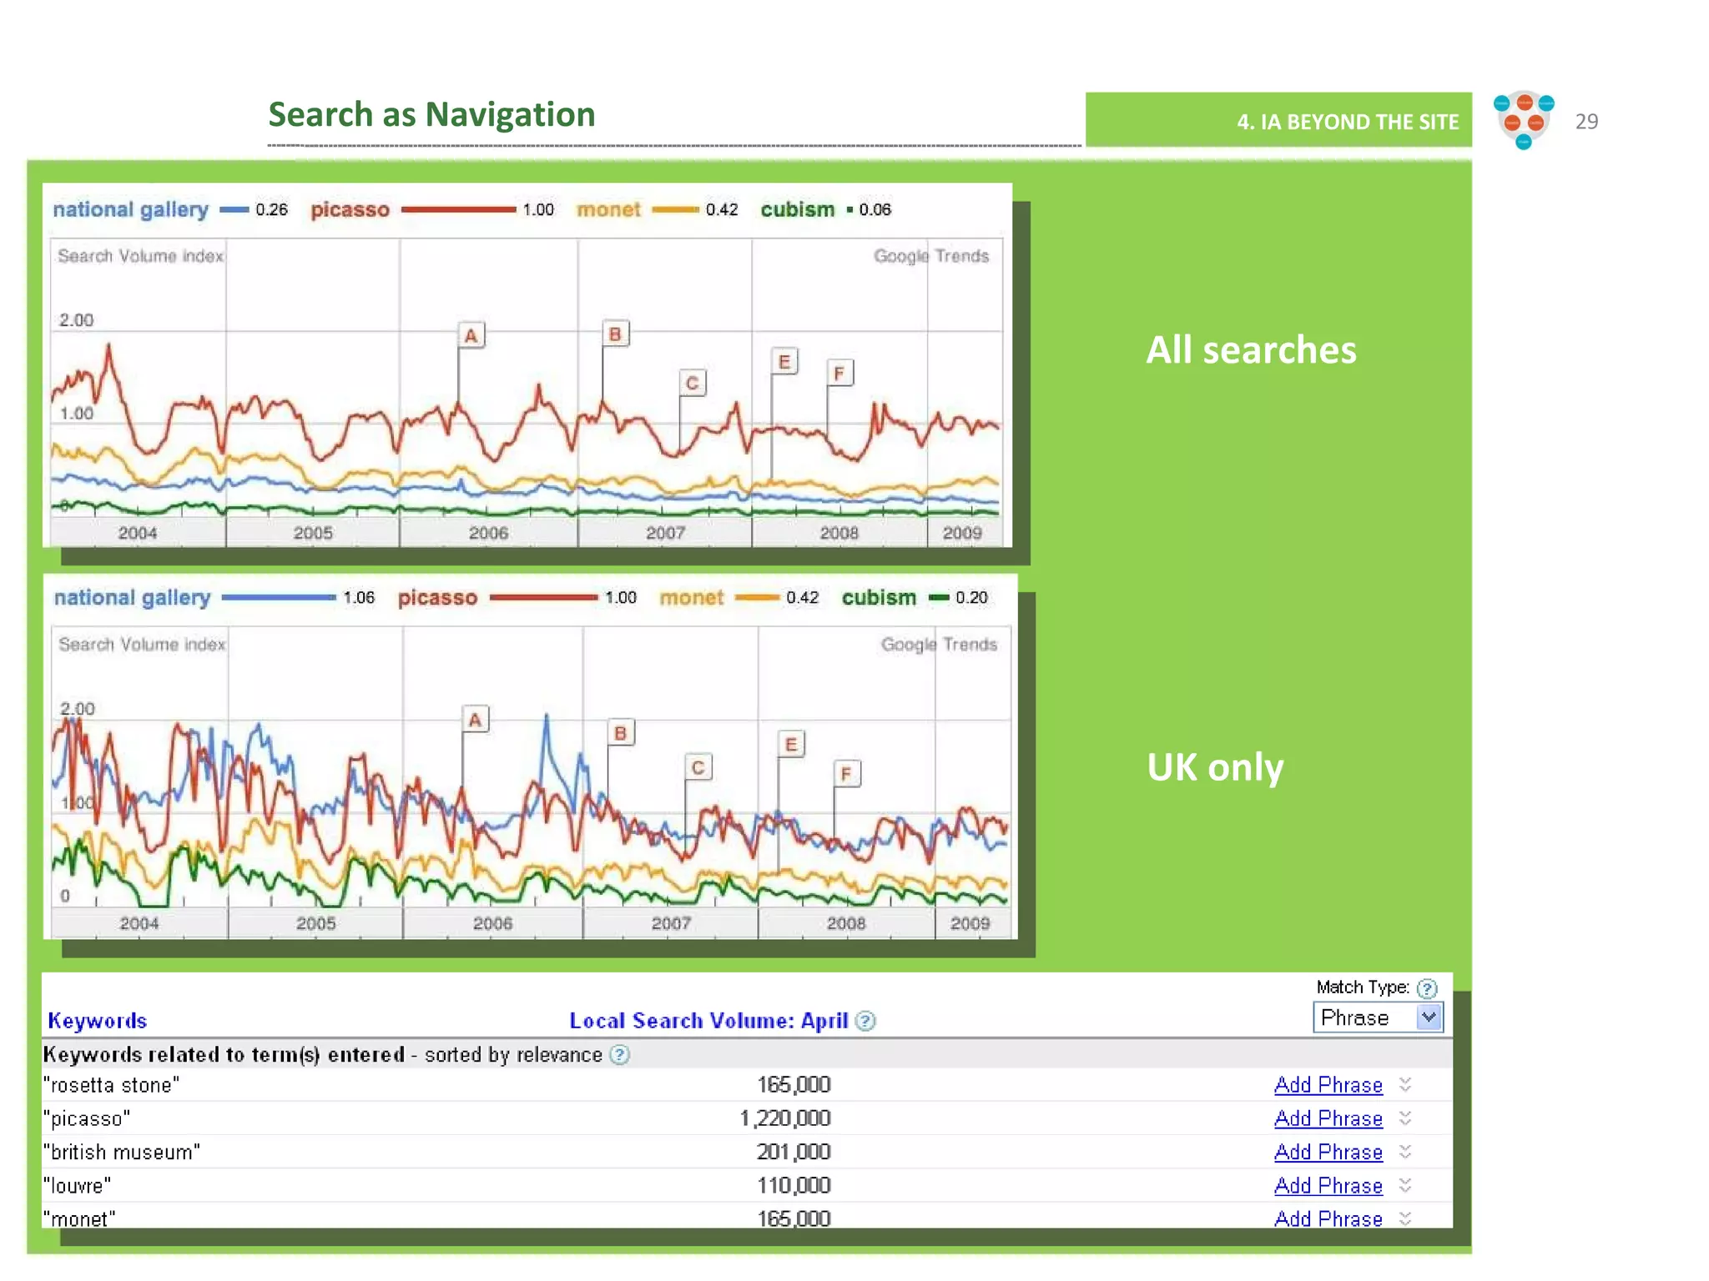1709x1281 pixels.
Task: Click marker B in the UK only chart
Action: tap(620, 732)
